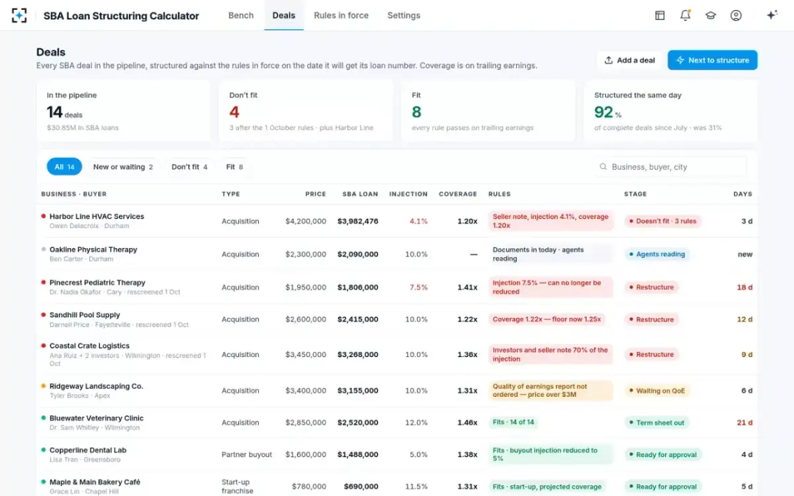
Task: Click the 21 d days value
Action: click(x=745, y=423)
